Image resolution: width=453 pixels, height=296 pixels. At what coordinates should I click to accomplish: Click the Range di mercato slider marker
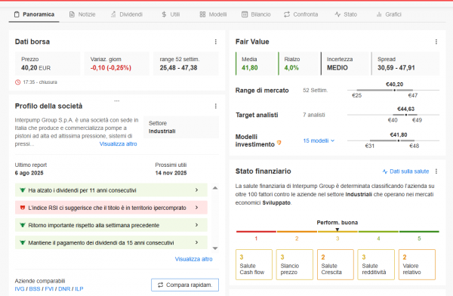click(x=394, y=90)
